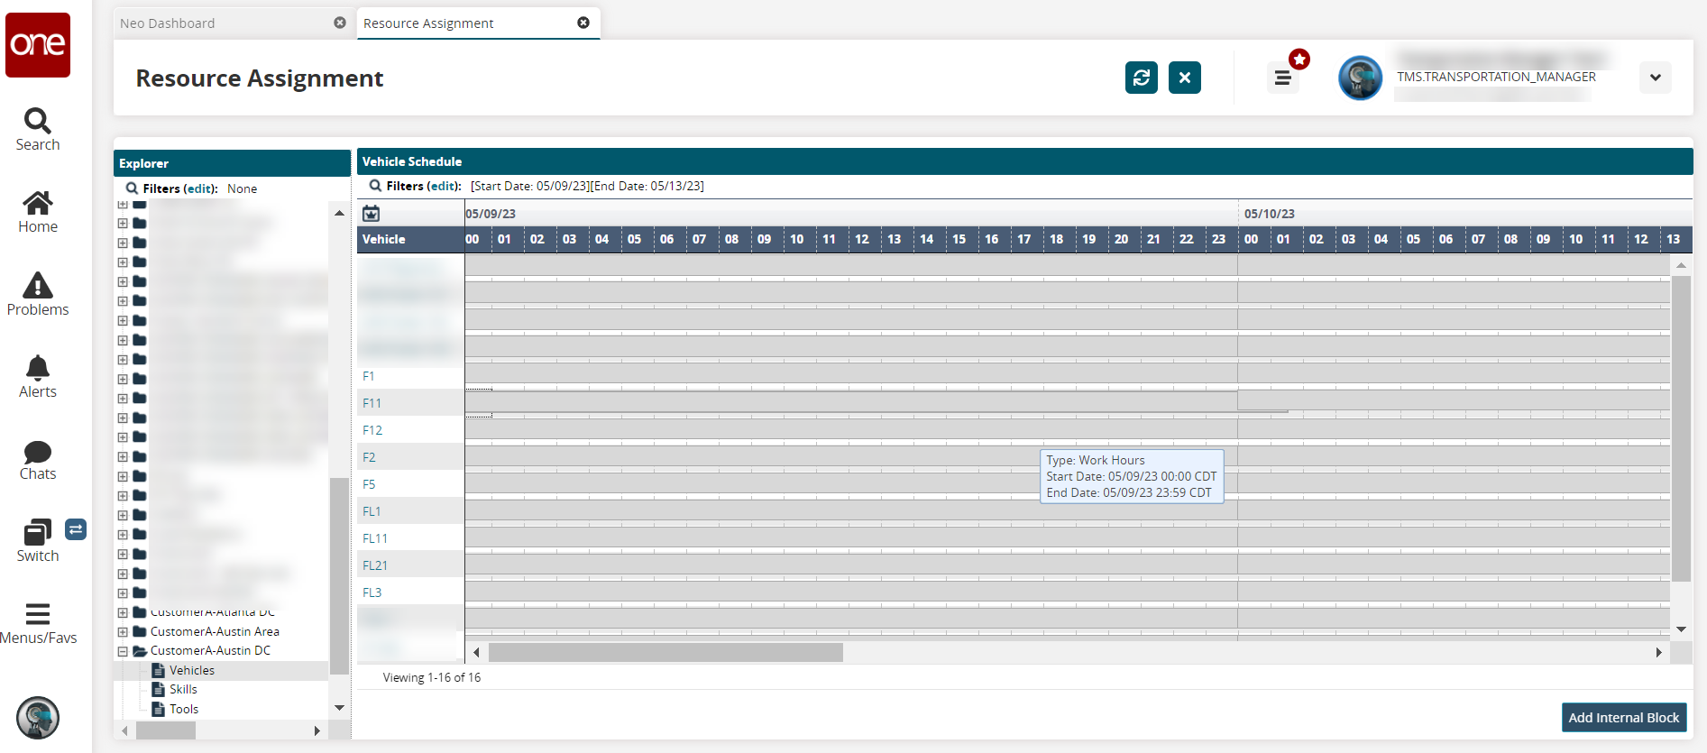Select vehicle FL21

[375, 565]
